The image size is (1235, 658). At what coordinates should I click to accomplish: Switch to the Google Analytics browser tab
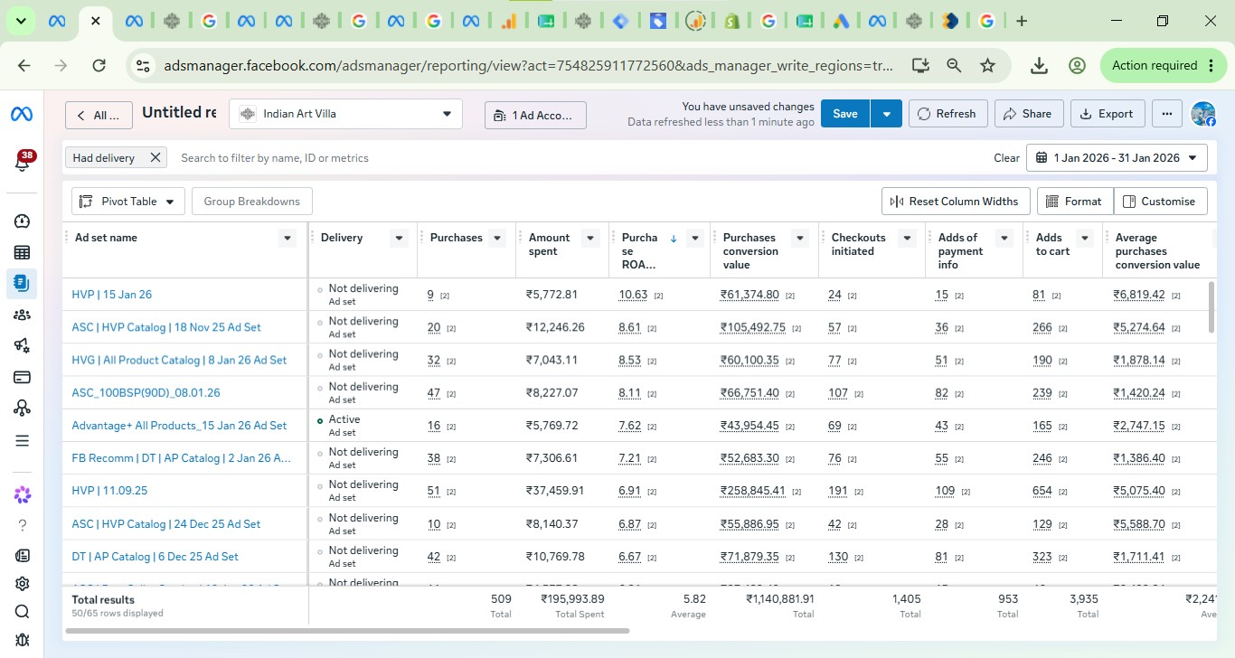click(x=508, y=21)
